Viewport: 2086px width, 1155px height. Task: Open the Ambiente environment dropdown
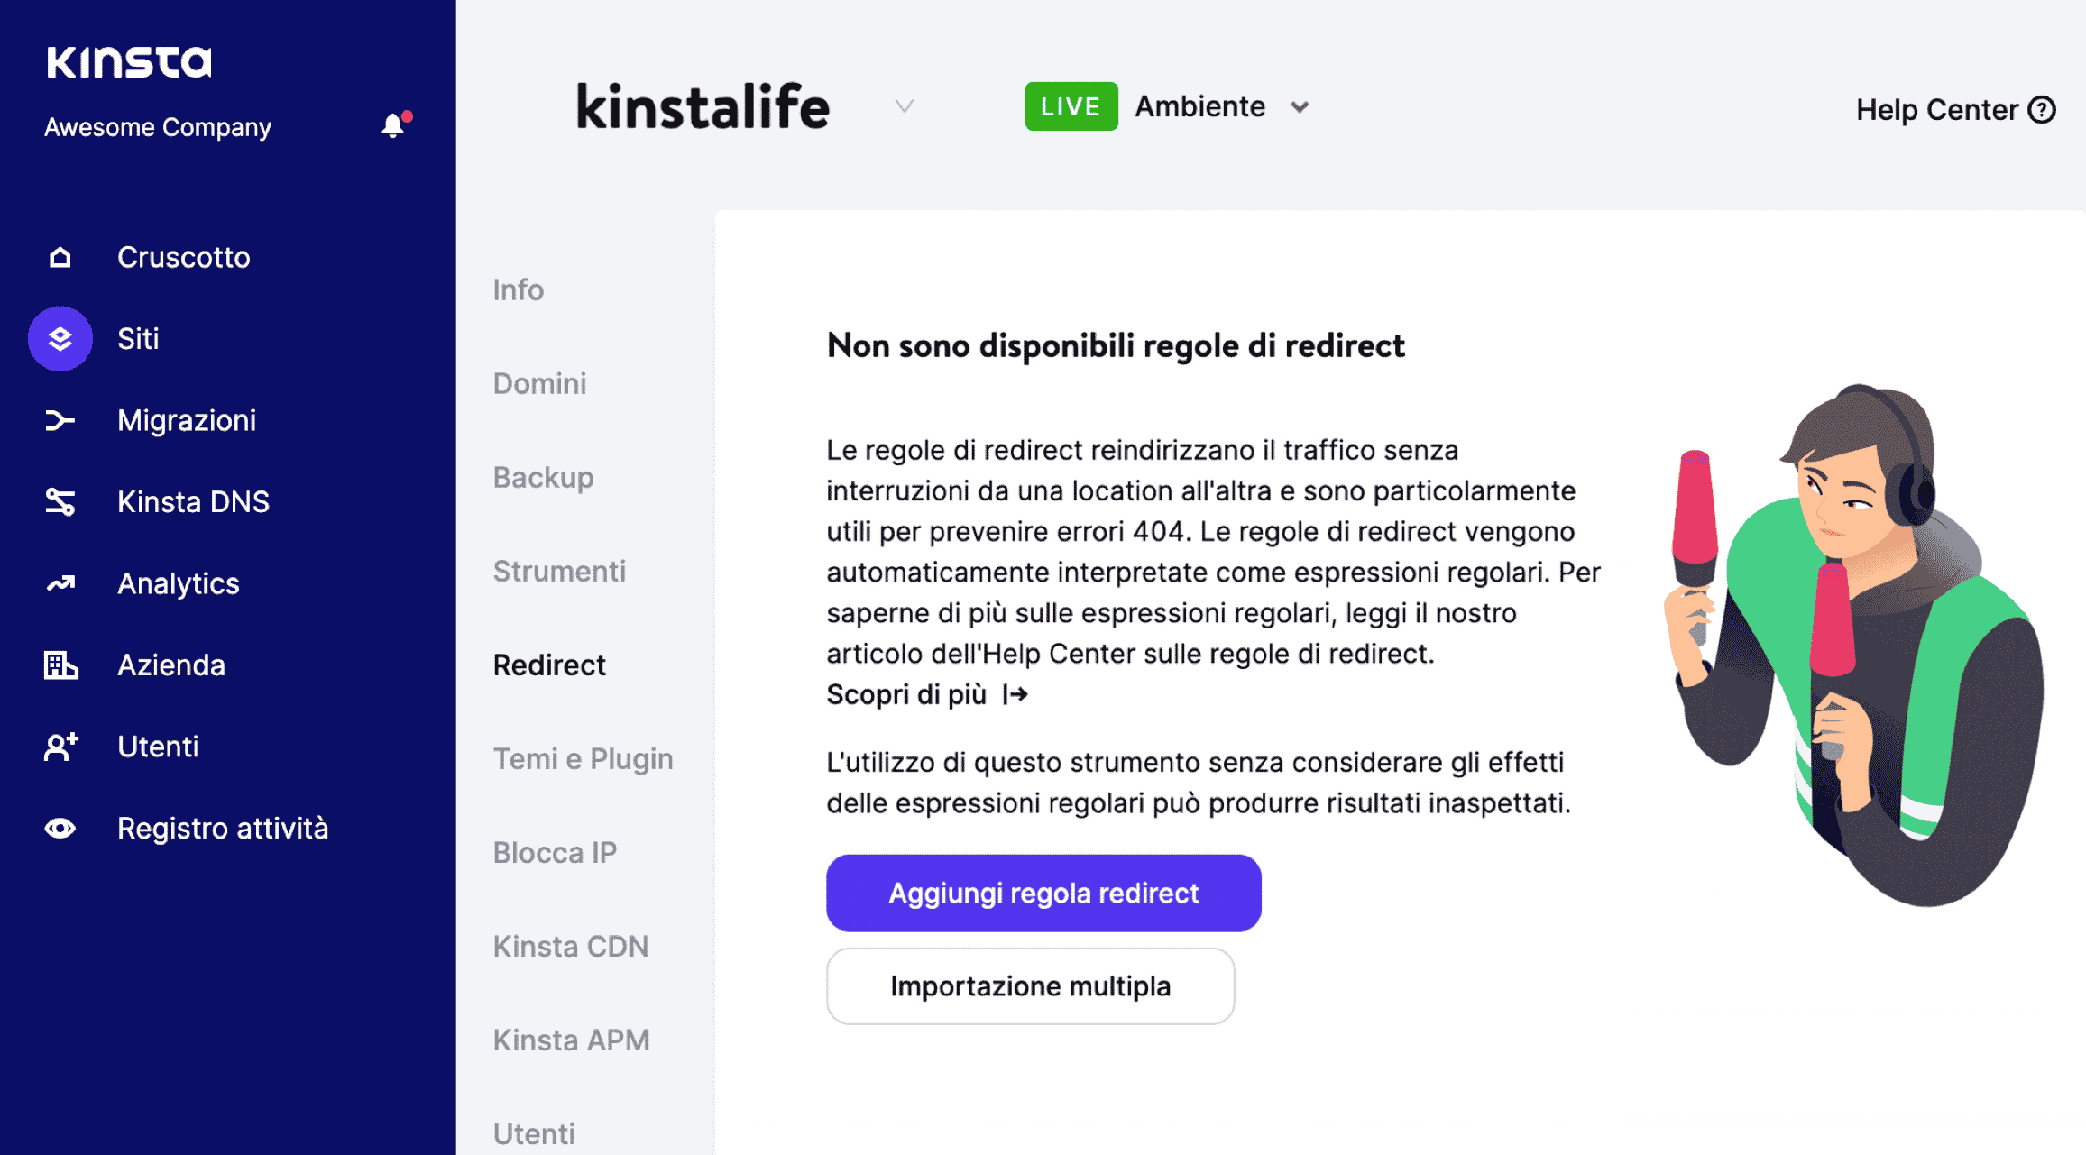1300,106
